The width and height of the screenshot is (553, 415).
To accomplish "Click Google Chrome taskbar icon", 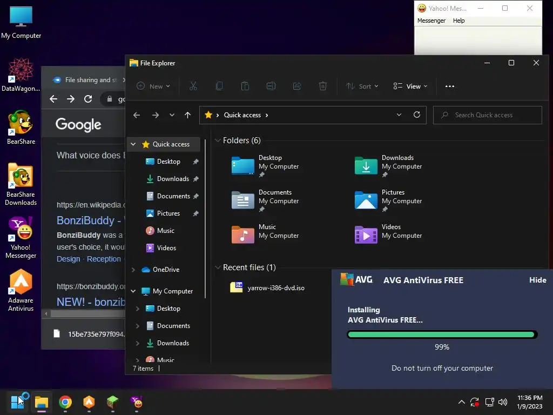I will [65, 402].
